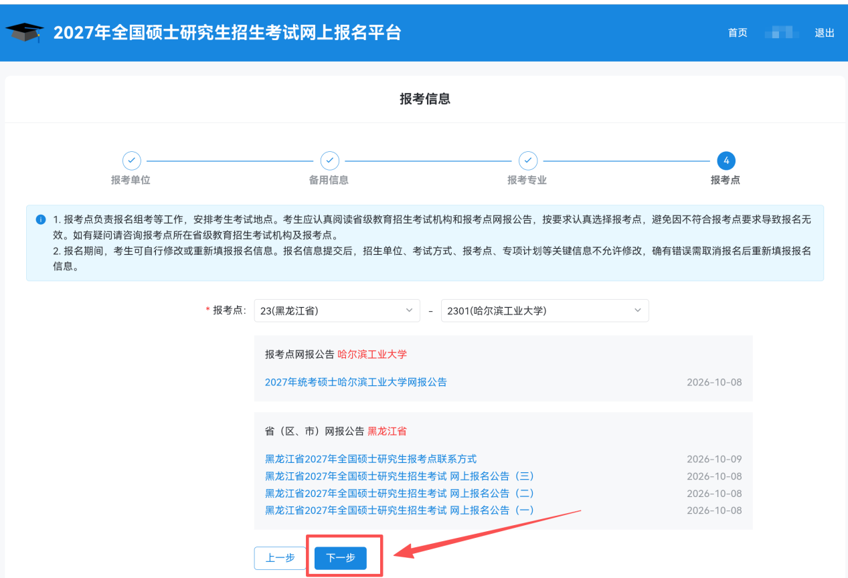This screenshot has width=848, height=578.
Task: Click the blurred username in header
Action: (x=781, y=32)
